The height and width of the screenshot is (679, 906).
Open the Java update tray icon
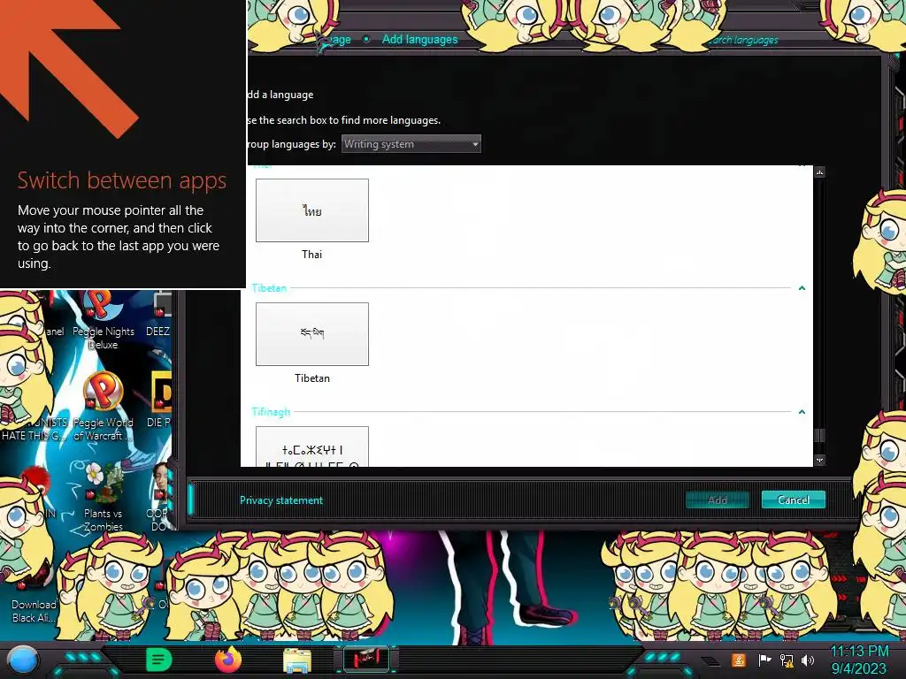pyautogui.click(x=739, y=660)
